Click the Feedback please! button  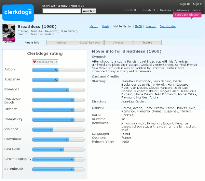click(x=187, y=15)
